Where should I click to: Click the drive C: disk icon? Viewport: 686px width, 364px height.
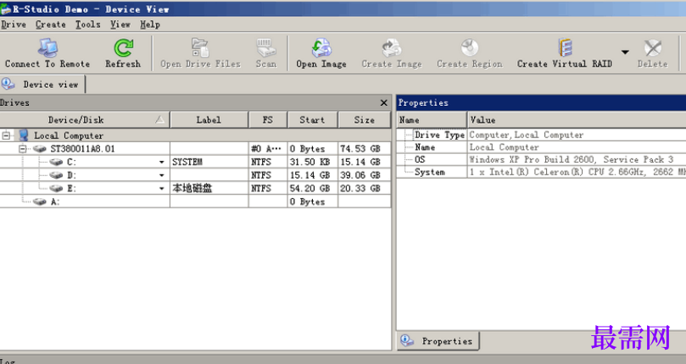[x=56, y=163]
